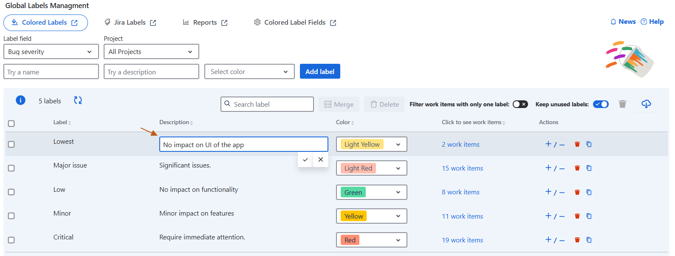Check the checkbox for the Minor label
The width and height of the screenshot is (675, 256).
11,216
